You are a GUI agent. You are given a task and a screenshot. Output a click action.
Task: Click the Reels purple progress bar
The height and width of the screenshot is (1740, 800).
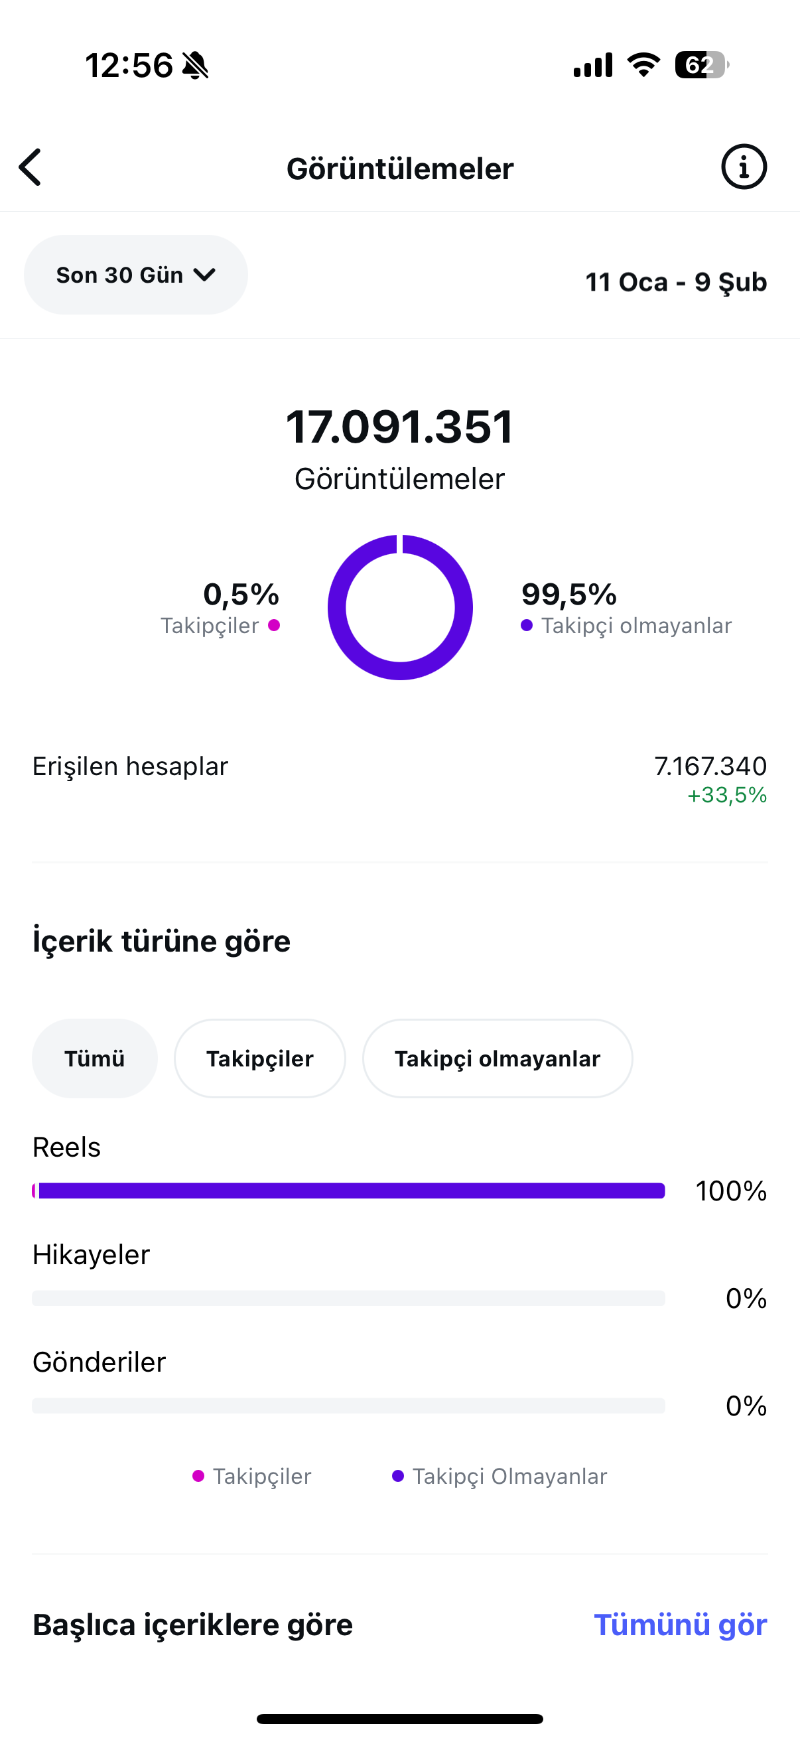coord(348,1191)
